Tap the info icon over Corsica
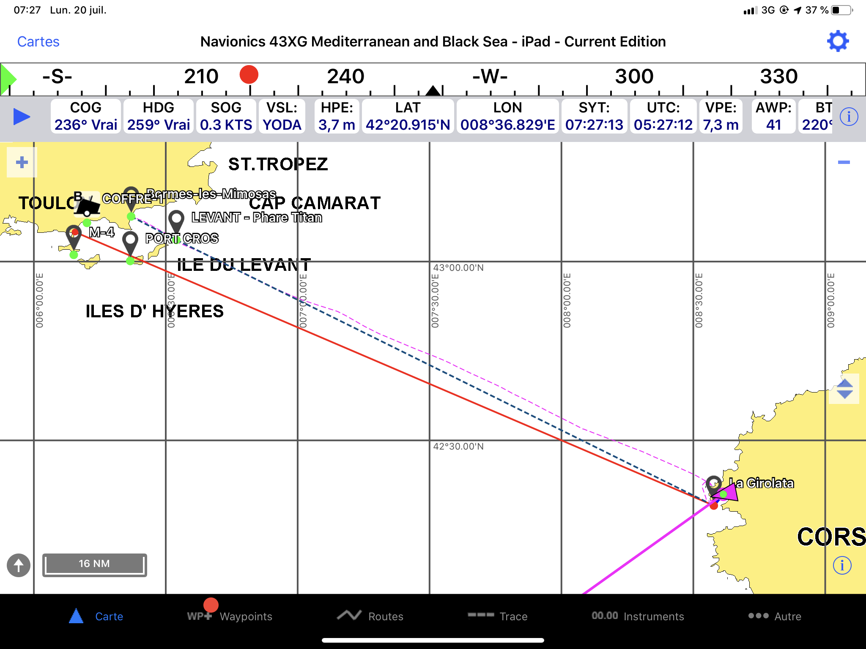Viewport: 866px width, 649px height. [842, 565]
